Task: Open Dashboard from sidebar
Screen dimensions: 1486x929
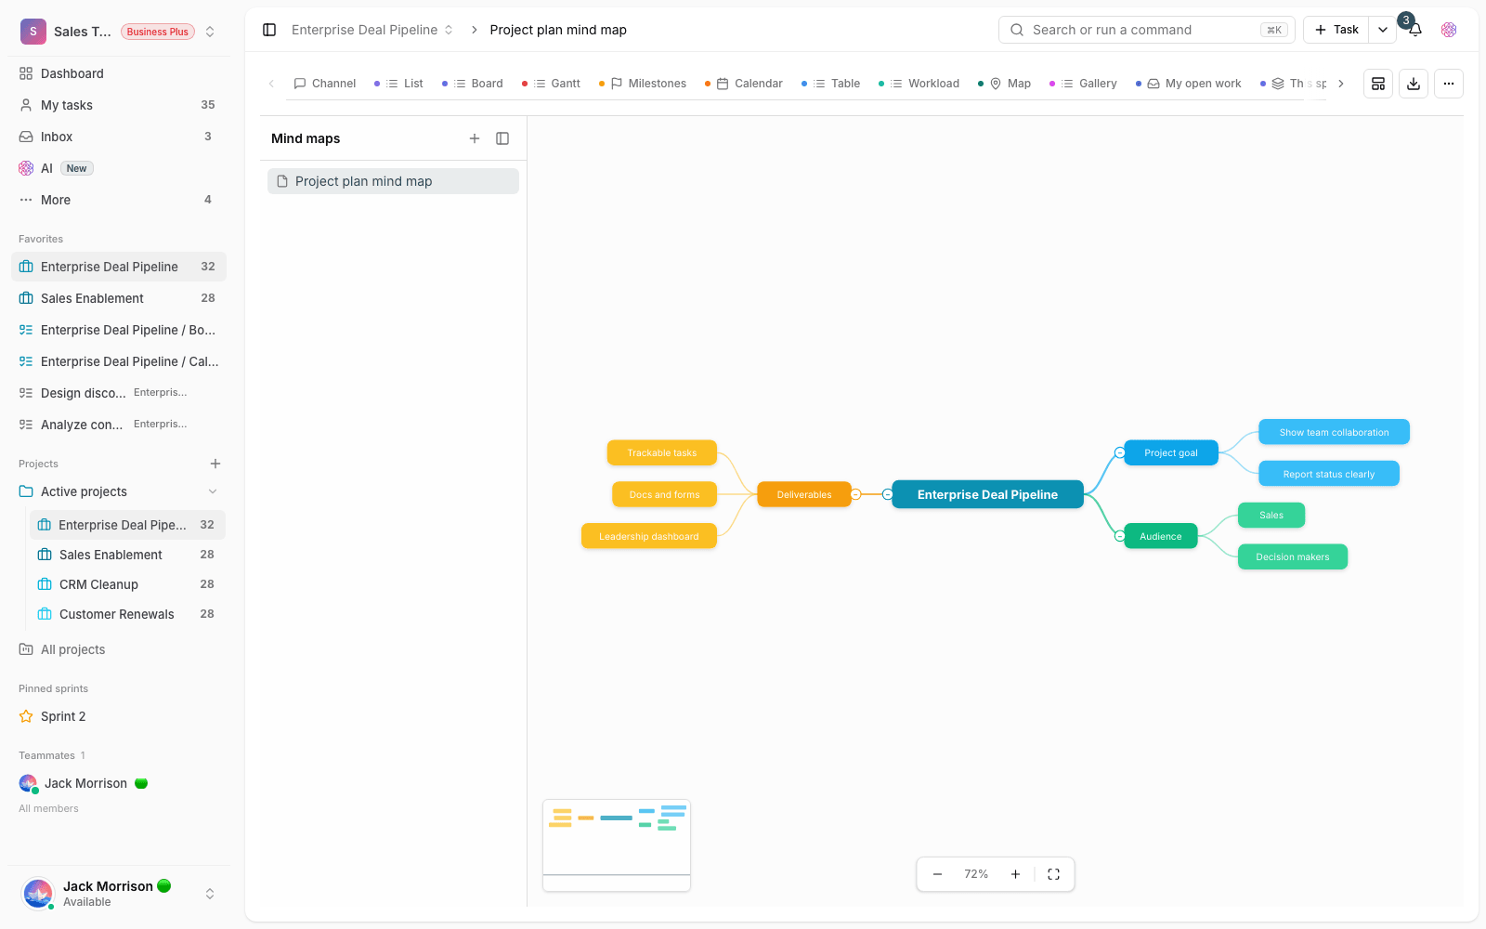Action: click(119, 73)
